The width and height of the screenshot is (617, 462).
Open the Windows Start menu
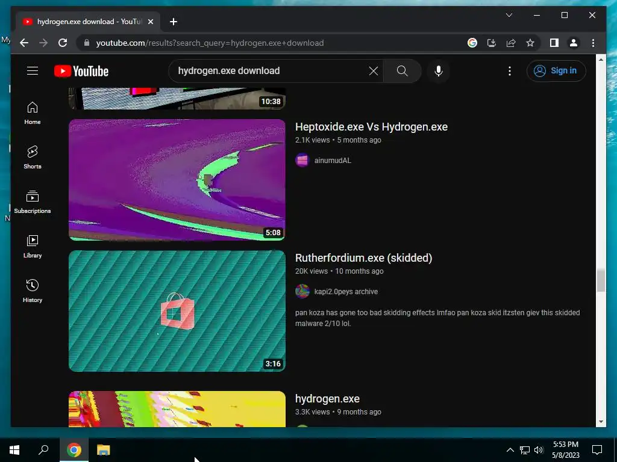click(14, 450)
